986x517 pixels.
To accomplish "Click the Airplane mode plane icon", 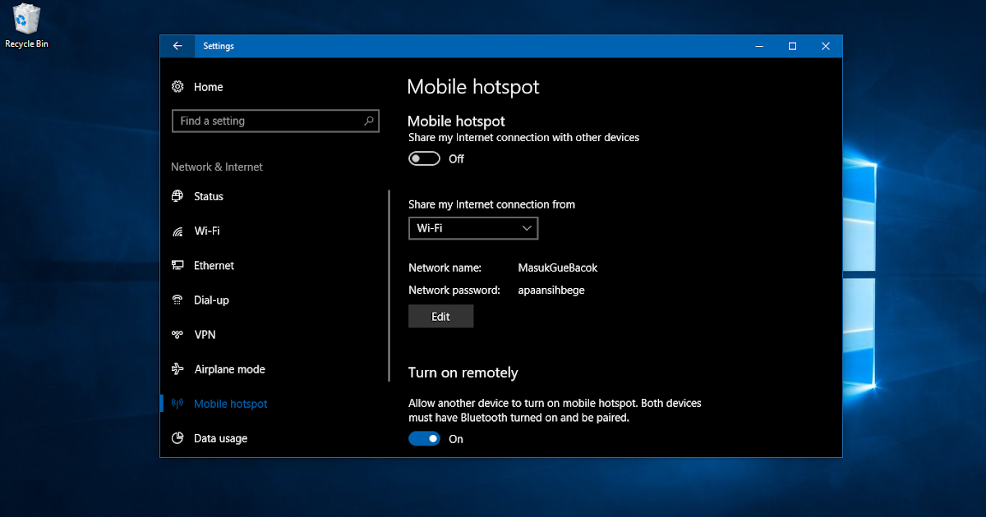I will (177, 369).
